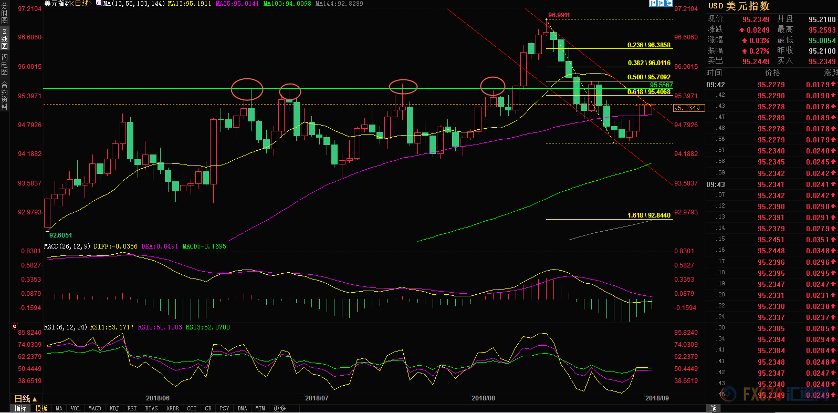The height and width of the screenshot is (413, 838).
Task: Apply the PSY indicator
Action: (x=224, y=408)
